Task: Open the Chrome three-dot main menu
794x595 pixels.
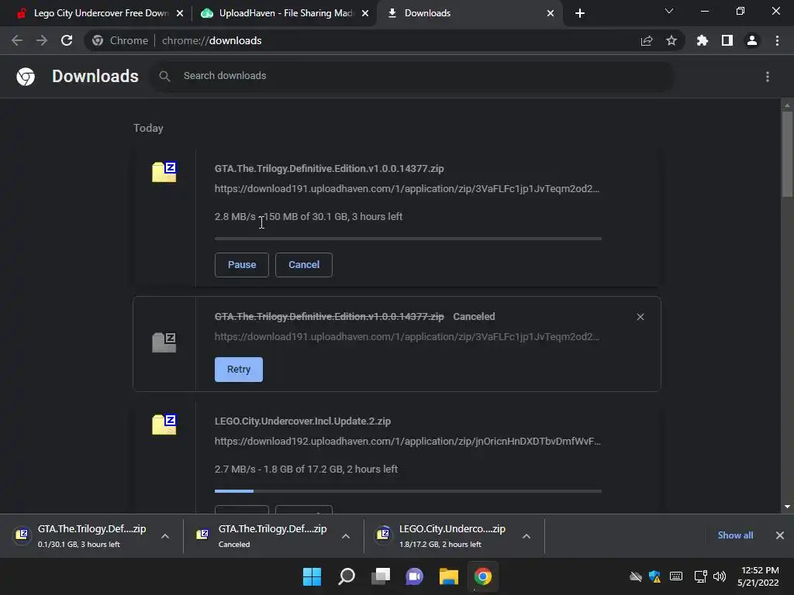Action: point(777,40)
